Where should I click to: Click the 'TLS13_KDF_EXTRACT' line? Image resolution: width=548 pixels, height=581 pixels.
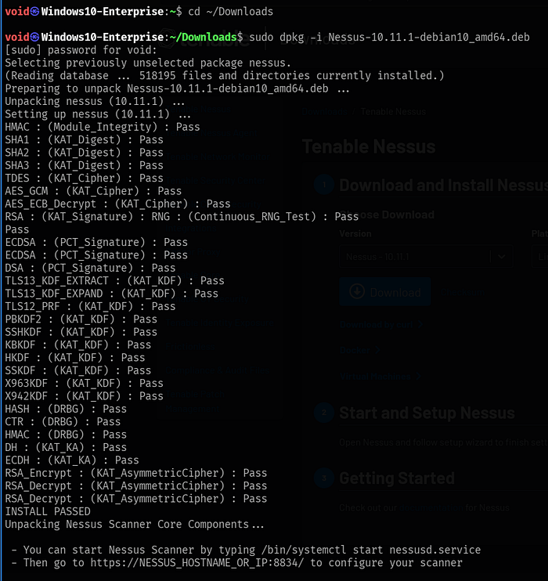pos(114,281)
